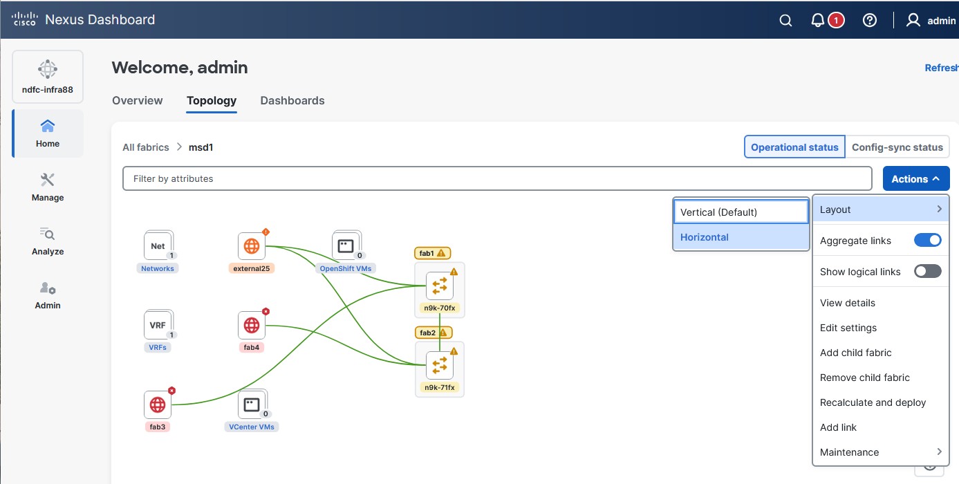Screen dimensions: 959x484
Task: Switch to Config-sync status view
Action: (x=897, y=147)
